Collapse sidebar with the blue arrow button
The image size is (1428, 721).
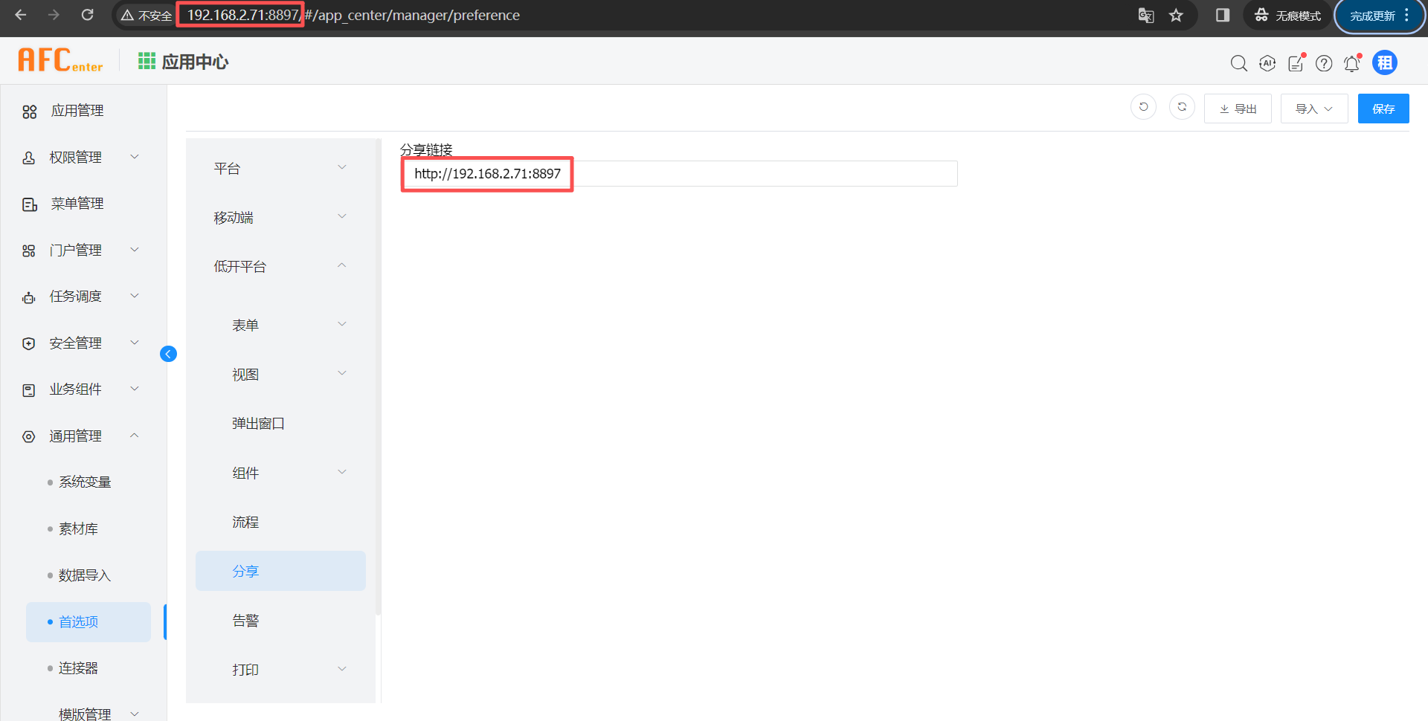[168, 354]
